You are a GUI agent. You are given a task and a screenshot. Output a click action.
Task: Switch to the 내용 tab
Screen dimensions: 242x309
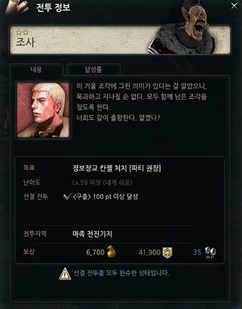coord(36,69)
